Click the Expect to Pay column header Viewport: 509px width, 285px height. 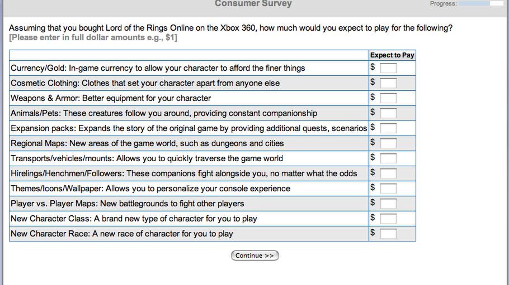click(x=392, y=55)
